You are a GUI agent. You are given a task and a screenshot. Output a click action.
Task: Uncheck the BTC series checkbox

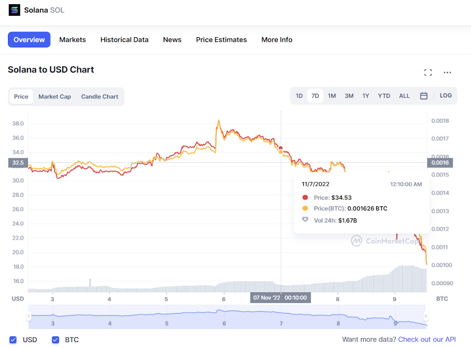[55, 340]
